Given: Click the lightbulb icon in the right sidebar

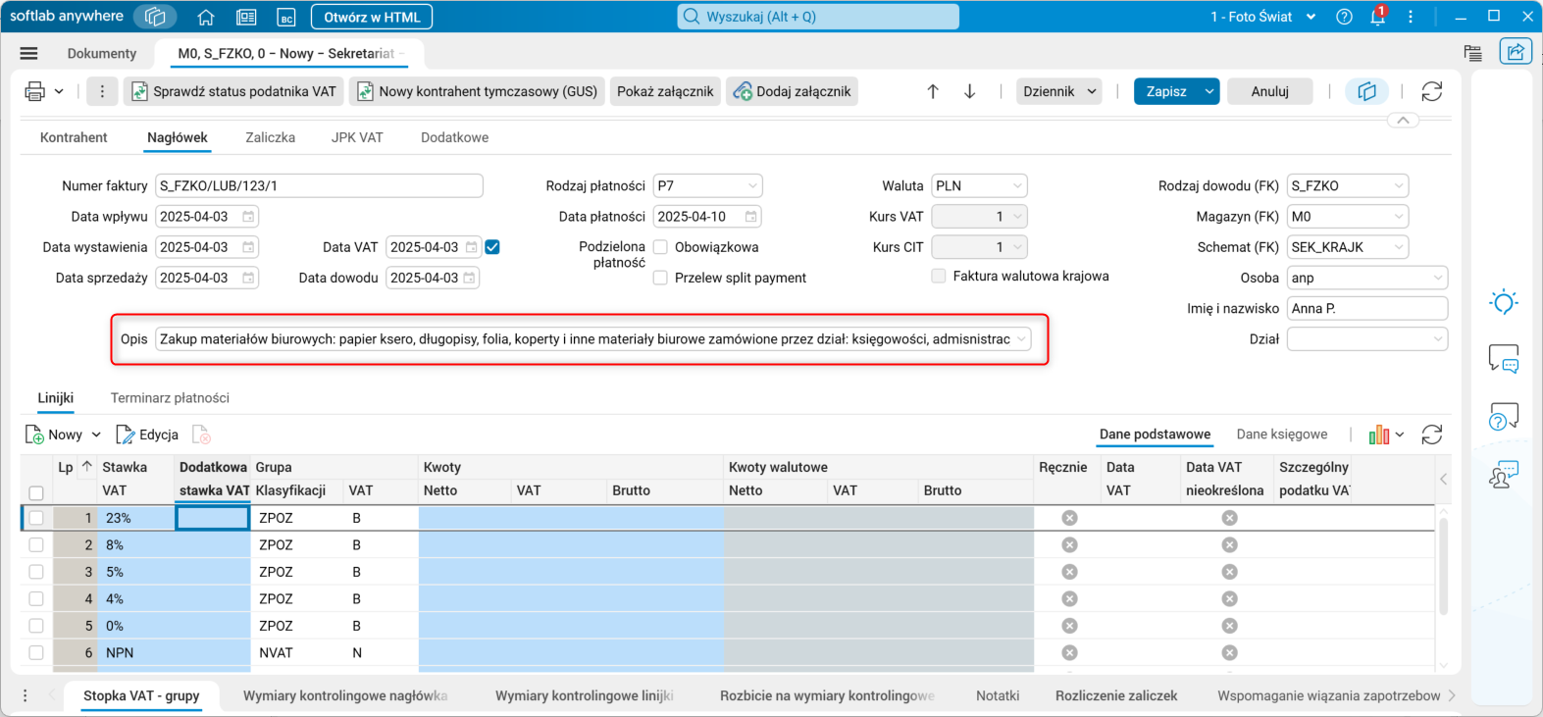Looking at the screenshot, I should click(1504, 302).
